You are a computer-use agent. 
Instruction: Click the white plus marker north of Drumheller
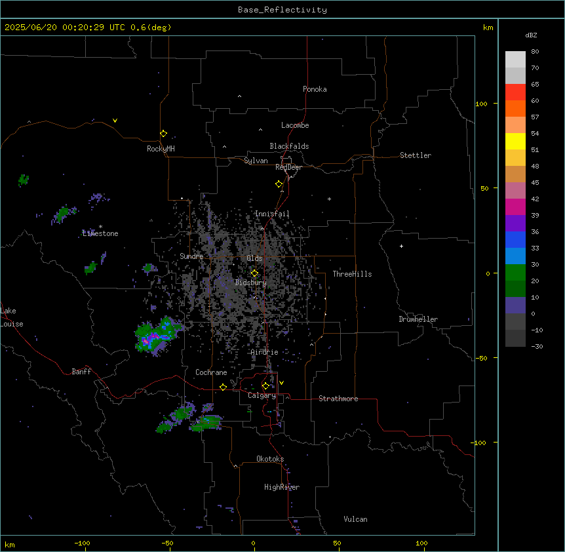click(401, 246)
